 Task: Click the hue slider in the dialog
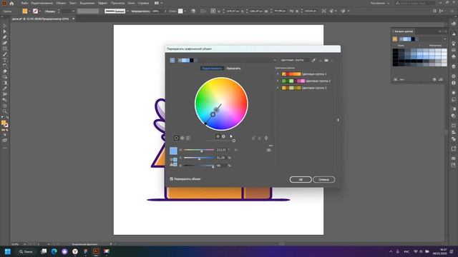click(199, 150)
